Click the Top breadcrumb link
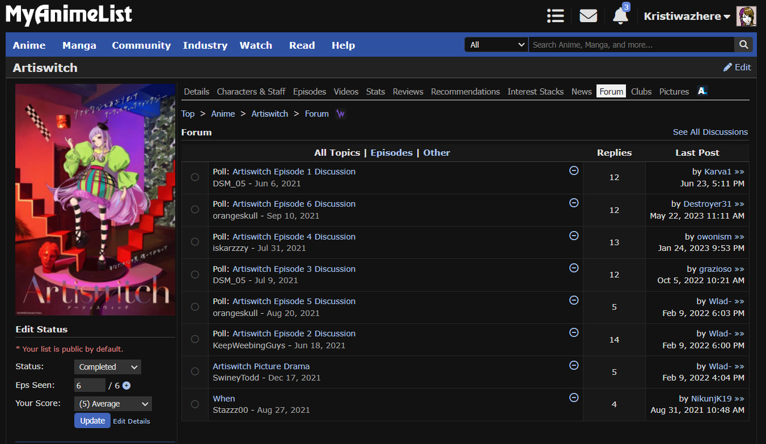Image resolution: width=766 pixels, height=444 pixels. click(188, 114)
